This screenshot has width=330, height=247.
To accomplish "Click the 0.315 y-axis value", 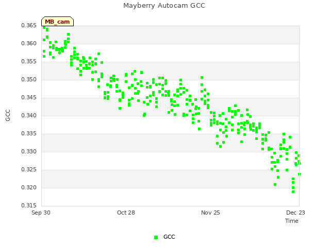I will 29,205.
